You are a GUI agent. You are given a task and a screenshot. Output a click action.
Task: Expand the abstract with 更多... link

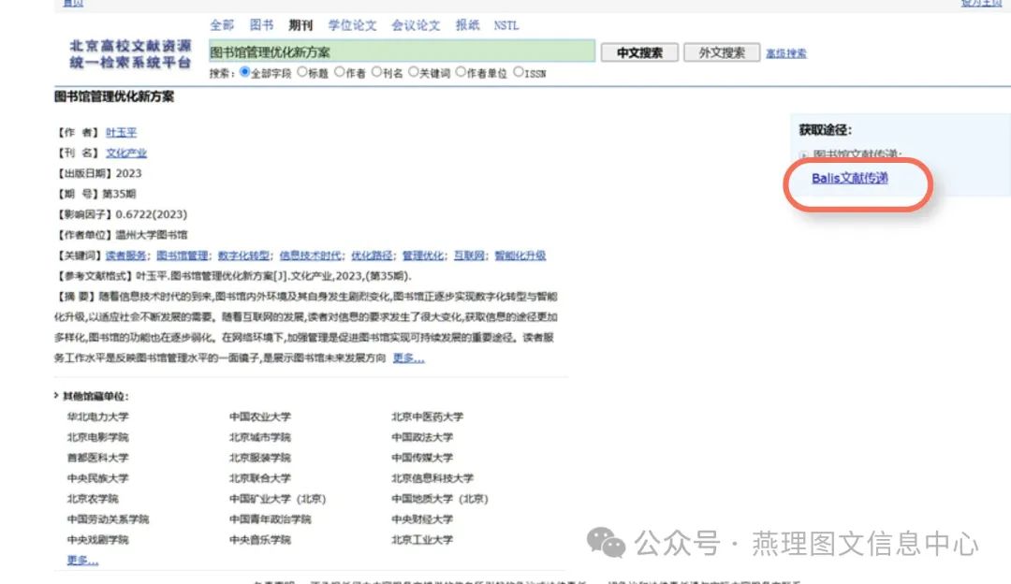[x=408, y=358]
